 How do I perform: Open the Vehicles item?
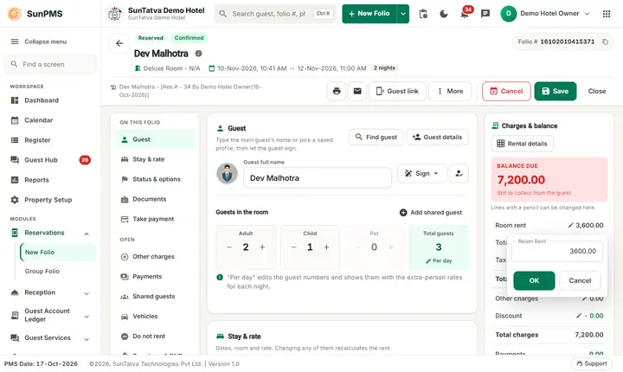pyautogui.click(x=155, y=317)
